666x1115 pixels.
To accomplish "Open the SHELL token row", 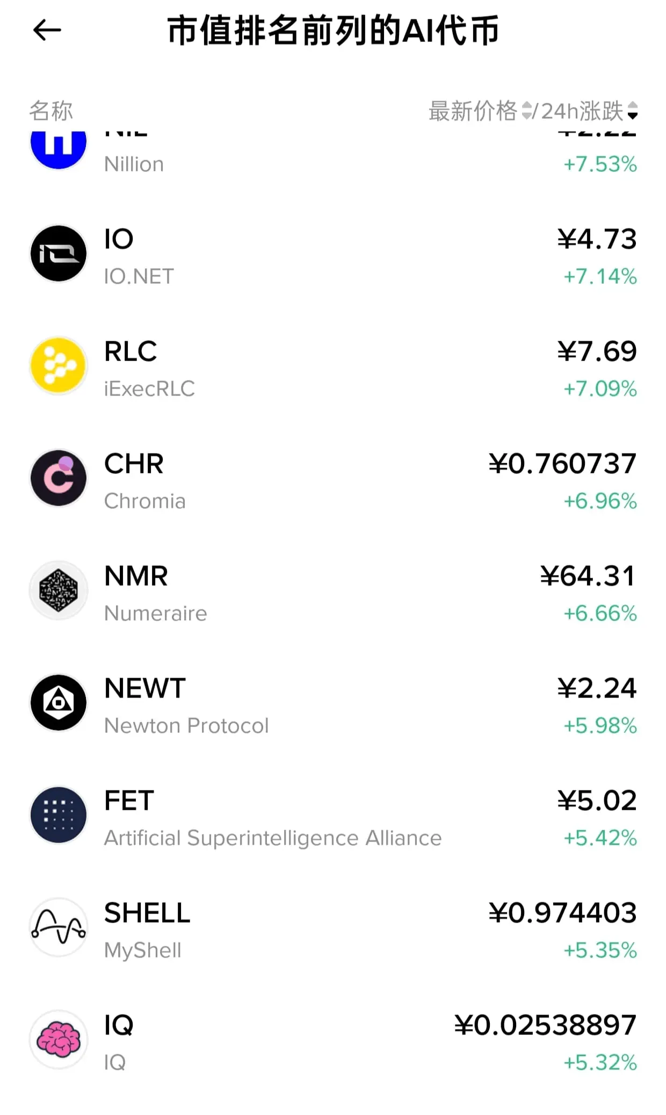I will point(333,927).
